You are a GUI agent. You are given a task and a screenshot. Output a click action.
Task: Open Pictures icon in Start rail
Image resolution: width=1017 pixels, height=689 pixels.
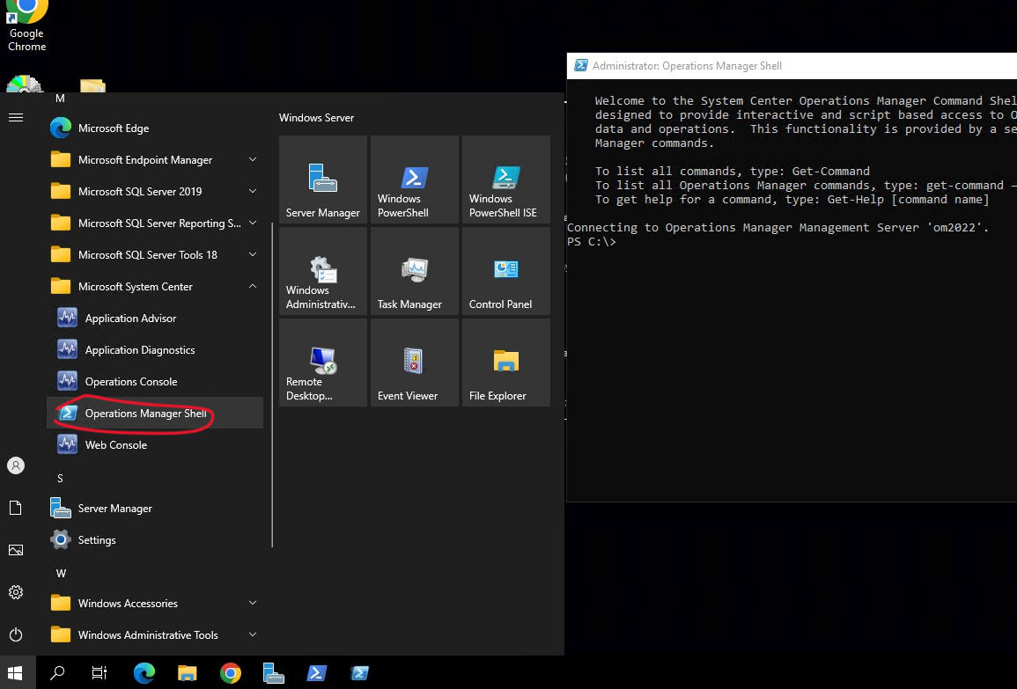tap(16, 550)
